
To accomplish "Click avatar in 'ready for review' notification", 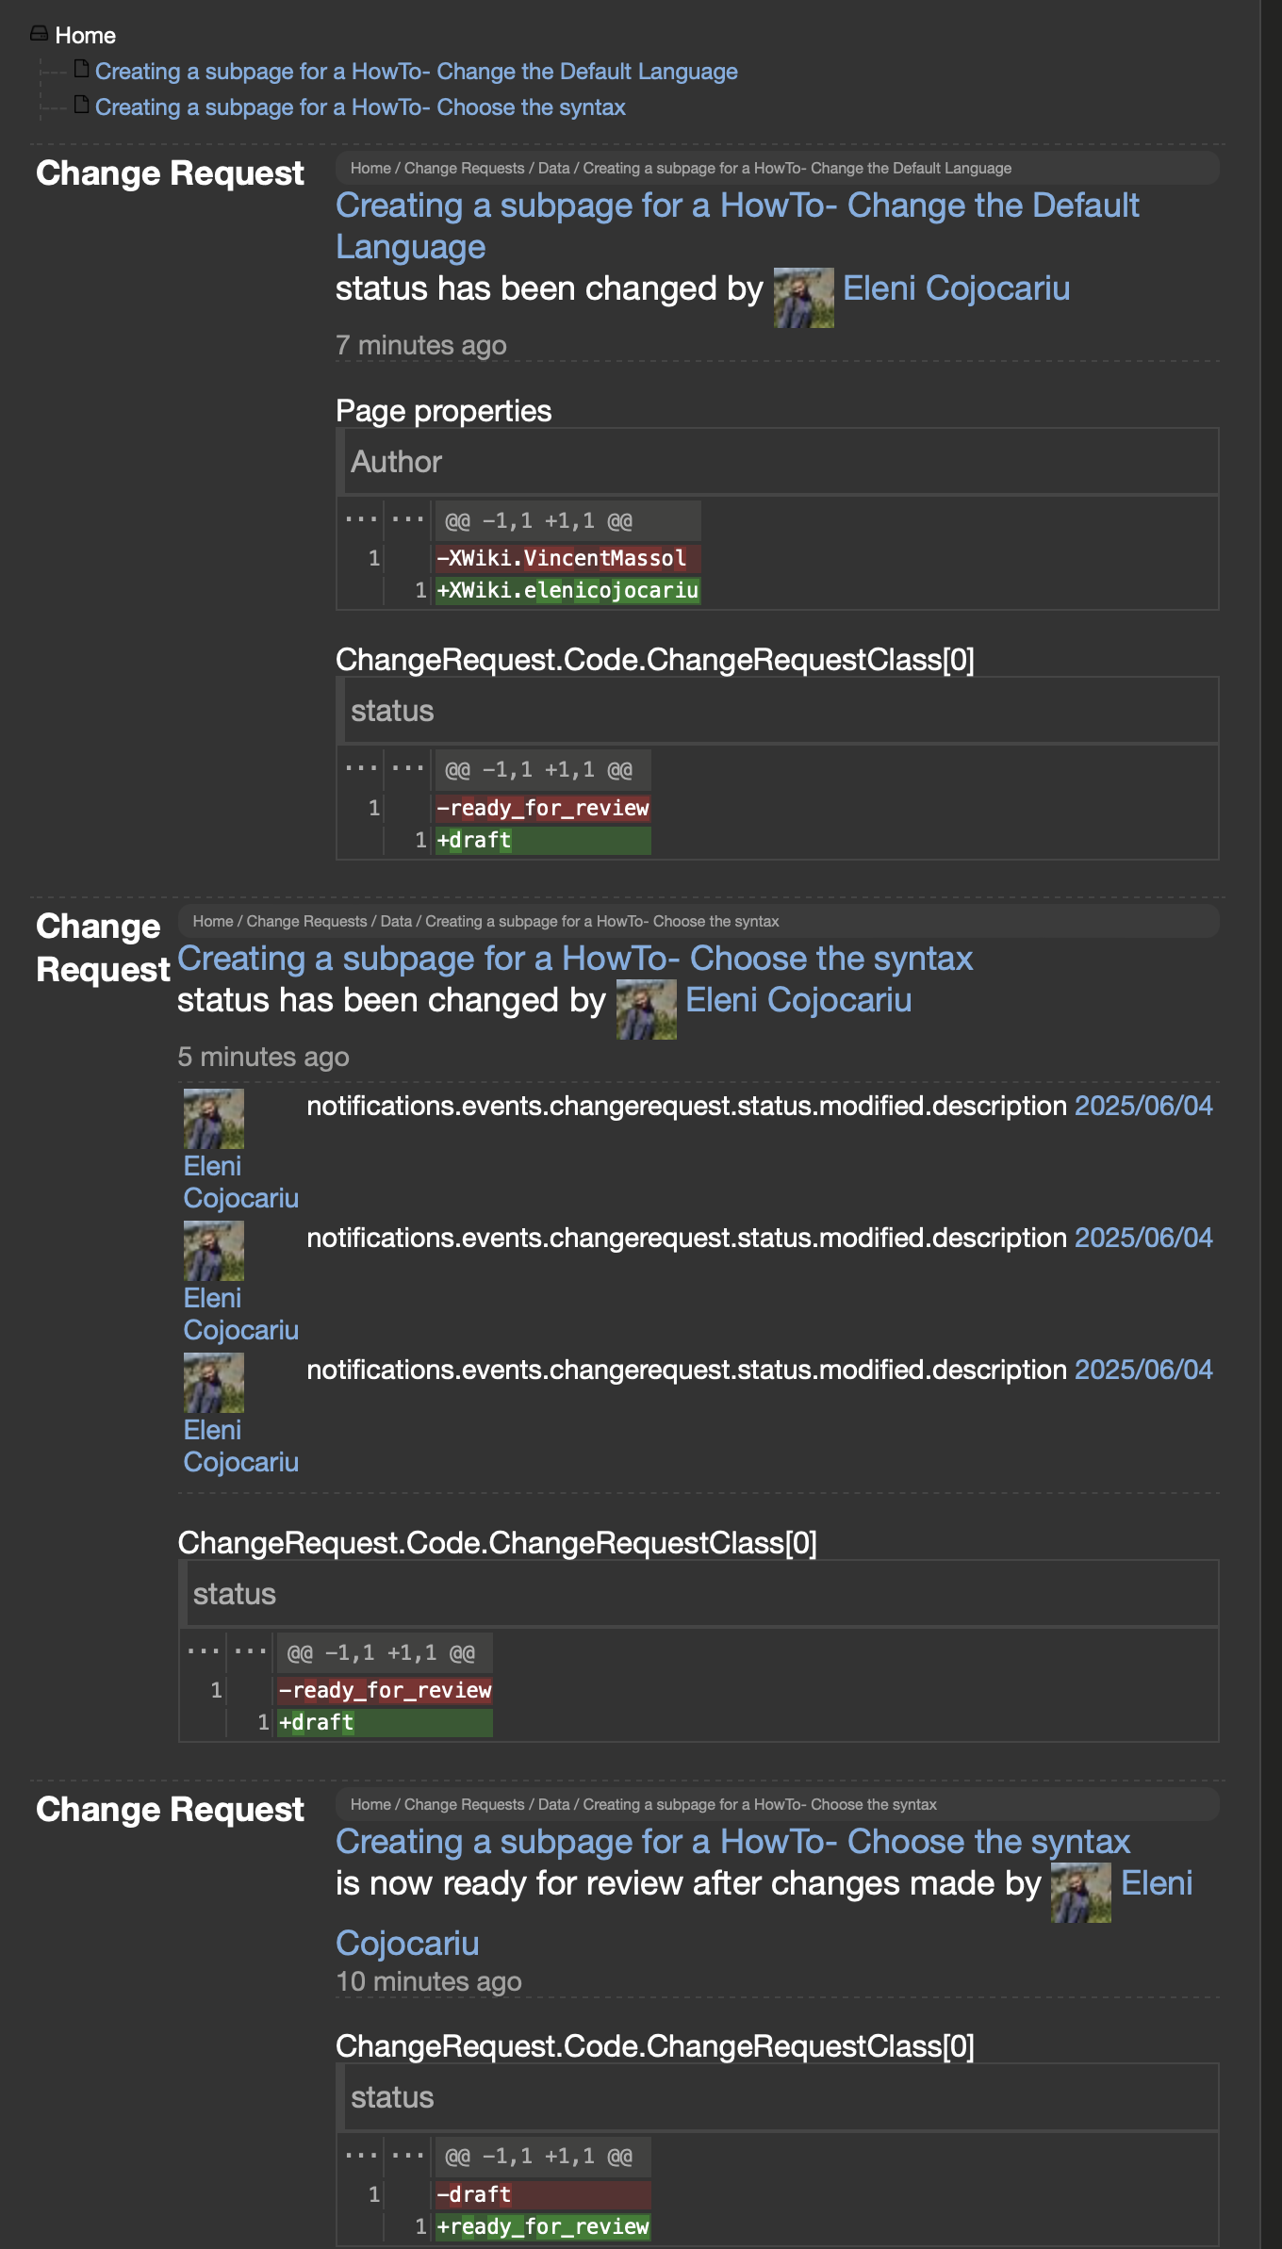I will point(1081,1893).
